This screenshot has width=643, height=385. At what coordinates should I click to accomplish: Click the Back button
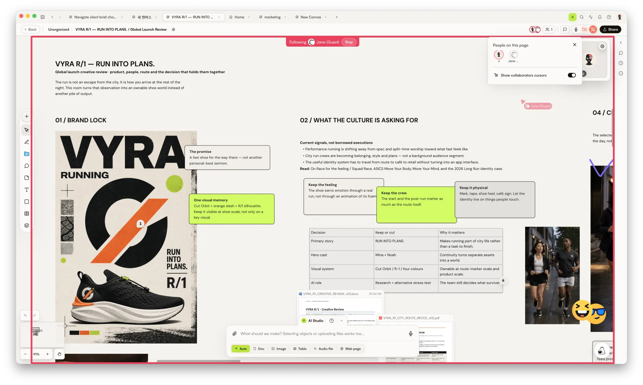(31, 29)
